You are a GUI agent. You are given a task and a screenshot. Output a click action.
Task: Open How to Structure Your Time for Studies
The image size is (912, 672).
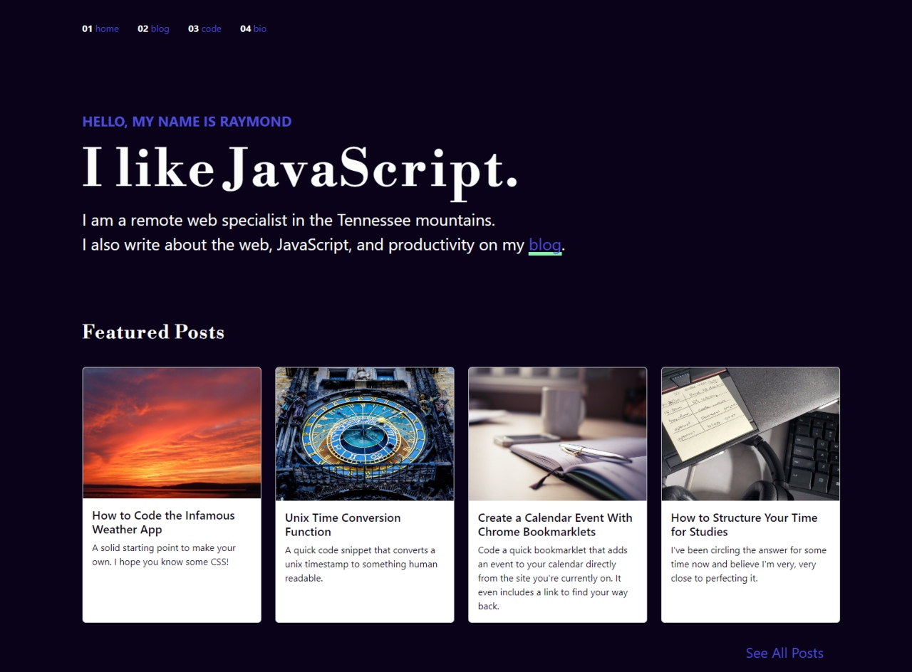(x=744, y=525)
